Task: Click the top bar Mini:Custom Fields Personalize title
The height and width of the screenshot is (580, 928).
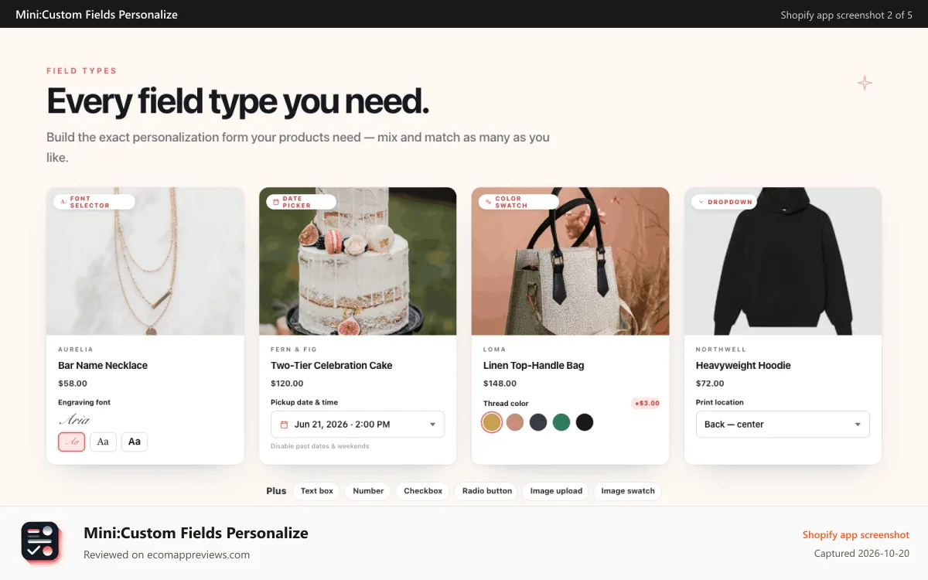Action: [x=97, y=15]
